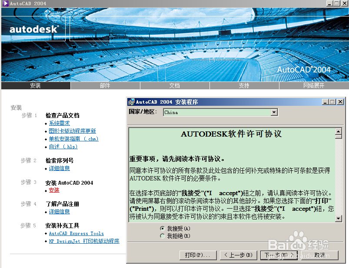
Task: Open the 自述 (.hlp) link
Action: tap(63, 147)
